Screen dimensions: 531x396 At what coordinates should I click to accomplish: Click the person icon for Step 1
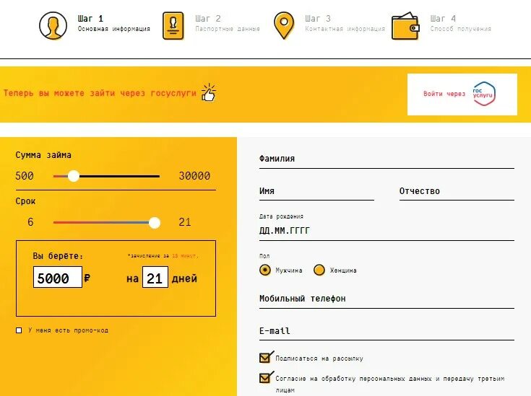(53, 26)
